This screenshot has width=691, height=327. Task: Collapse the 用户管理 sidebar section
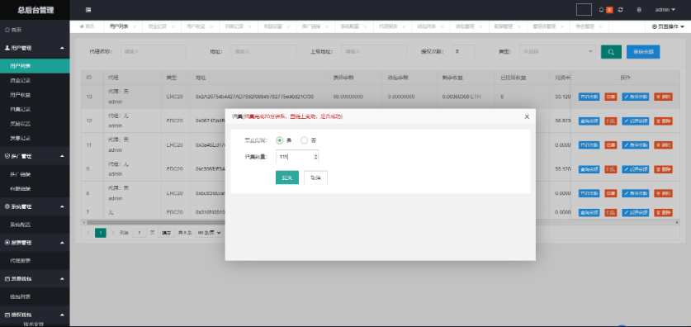(x=62, y=48)
